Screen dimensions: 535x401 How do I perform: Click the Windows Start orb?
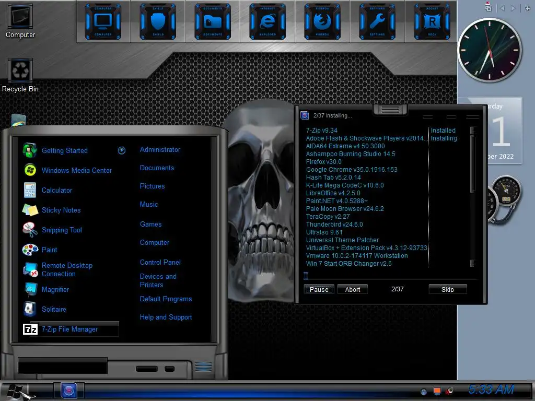pyautogui.click(x=18, y=392)
